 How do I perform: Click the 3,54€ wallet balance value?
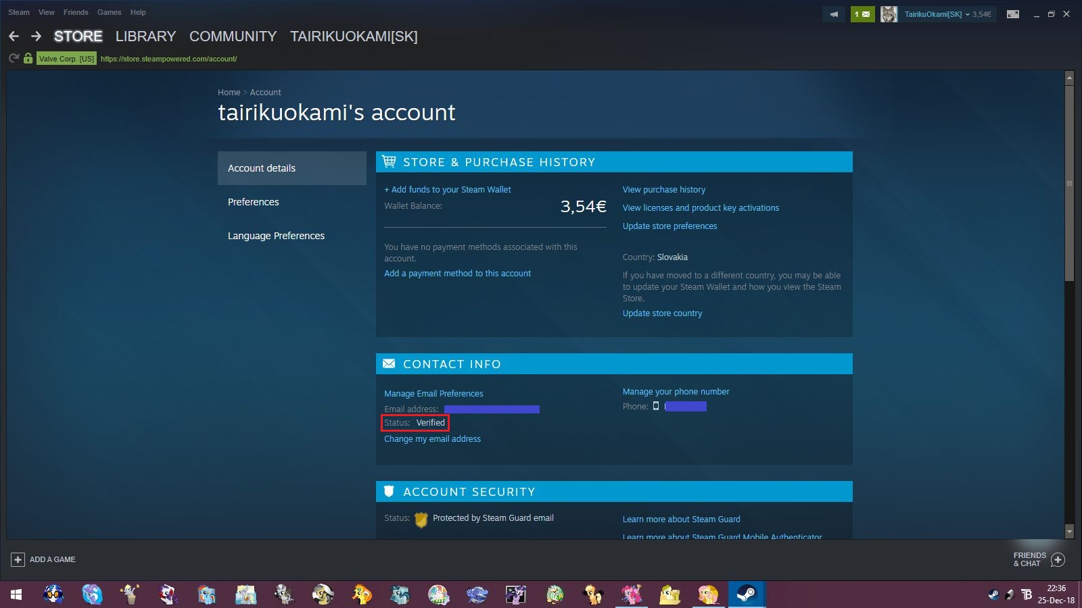point(583,207)
